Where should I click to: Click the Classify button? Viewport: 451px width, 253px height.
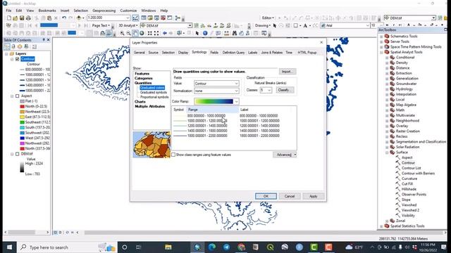coord(285,90)
